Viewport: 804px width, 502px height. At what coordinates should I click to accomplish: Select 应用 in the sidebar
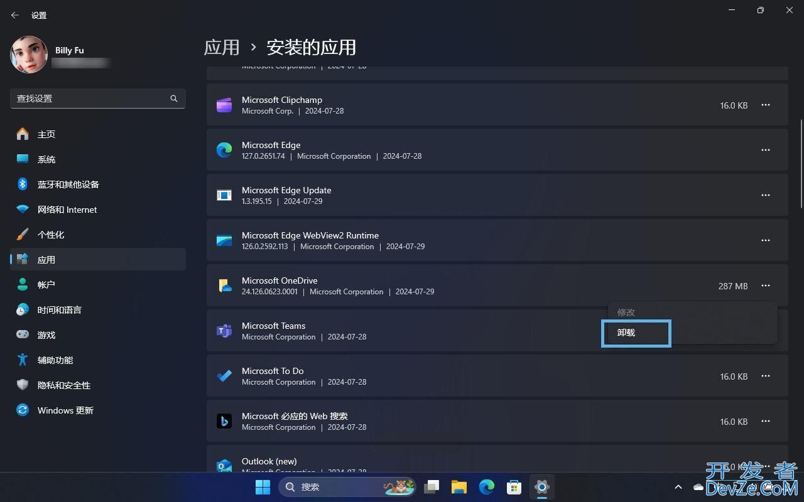click(x=98, y=260)
